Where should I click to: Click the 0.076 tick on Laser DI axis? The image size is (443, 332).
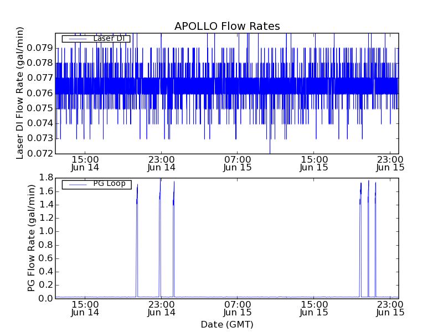pyautogui.click(x=40, y=93)
